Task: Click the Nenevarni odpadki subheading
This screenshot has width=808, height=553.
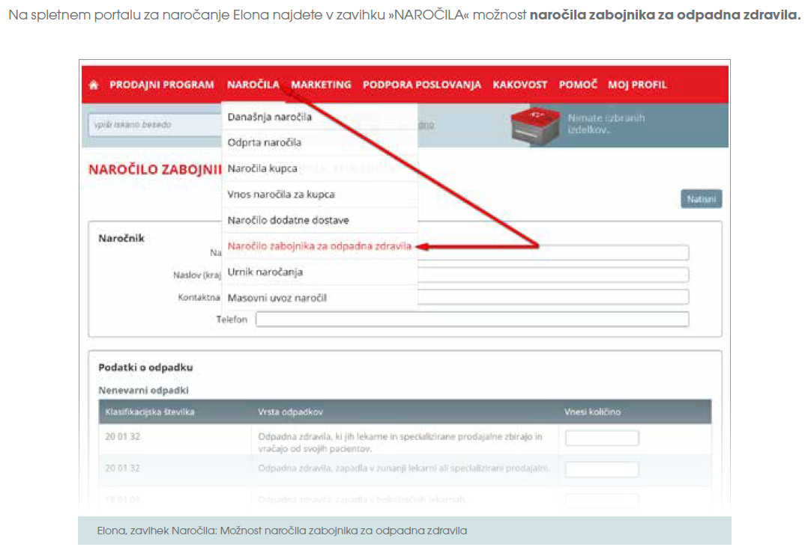Action: [143, 391]
